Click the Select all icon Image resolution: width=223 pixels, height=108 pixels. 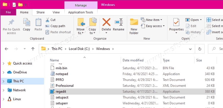click(x=209, y=20)
